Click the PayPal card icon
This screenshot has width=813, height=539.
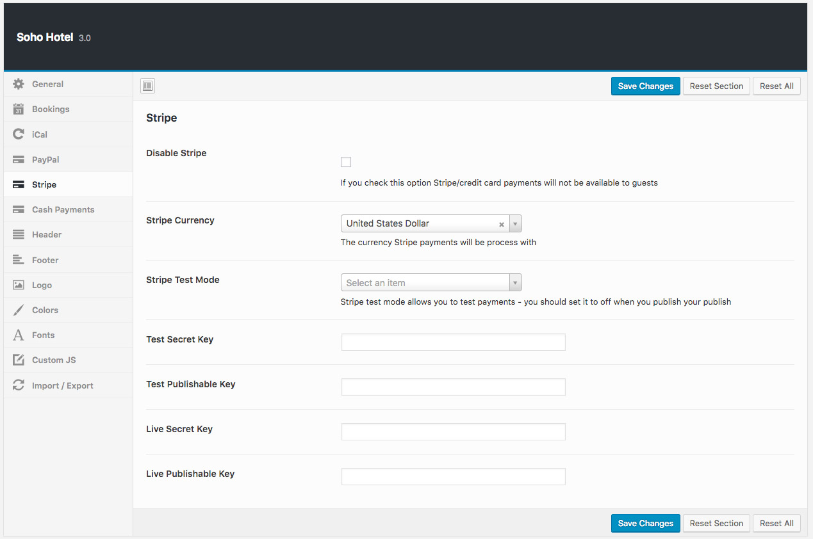point(19,159)
